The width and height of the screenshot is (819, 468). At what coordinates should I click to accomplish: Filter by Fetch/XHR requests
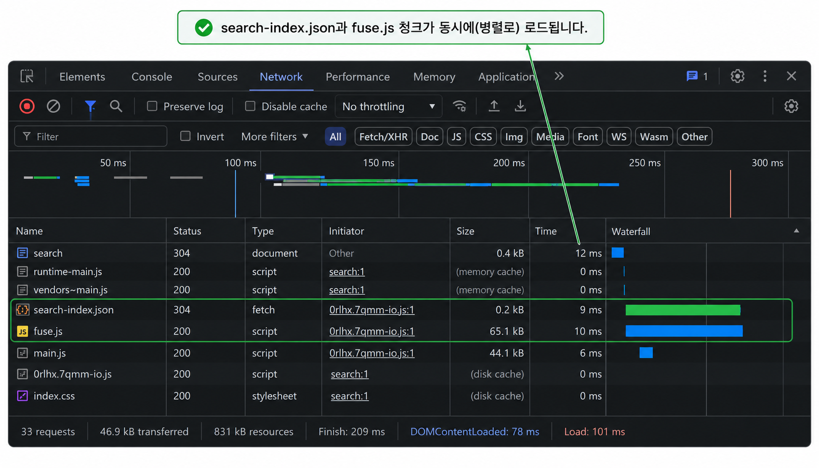click(x=383, y=137)
